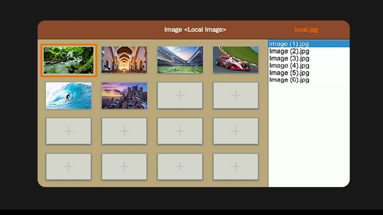Click the last plus slot in the second row
The height and width of the screenshot is (215, 383).
click(236, 95)
